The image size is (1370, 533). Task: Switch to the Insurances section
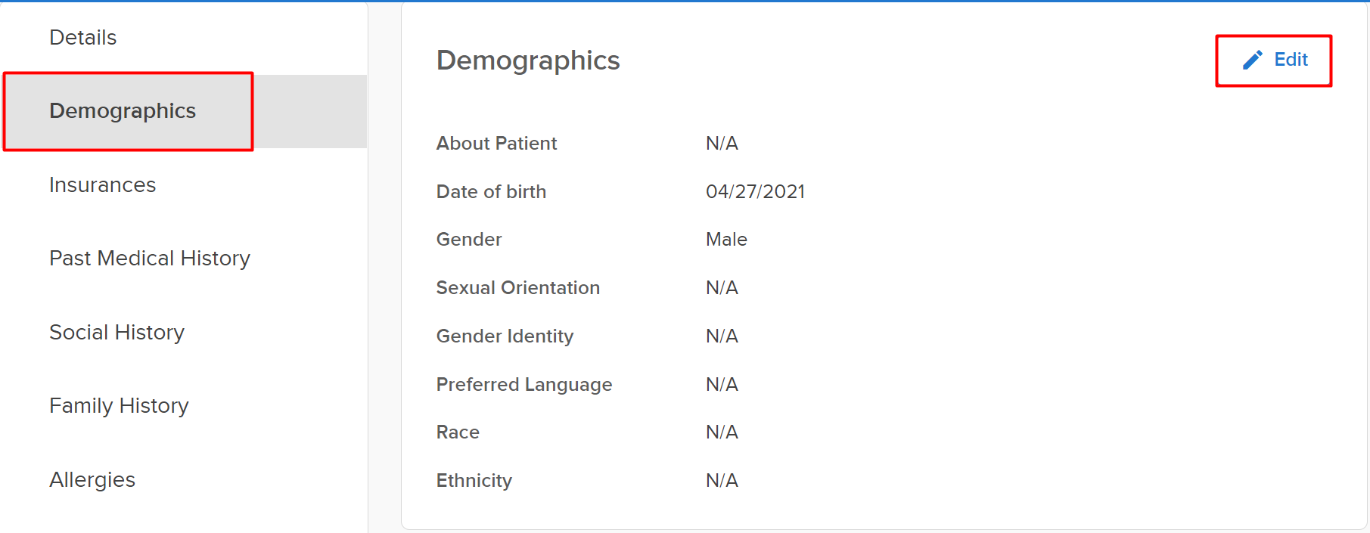pos(102,185)
